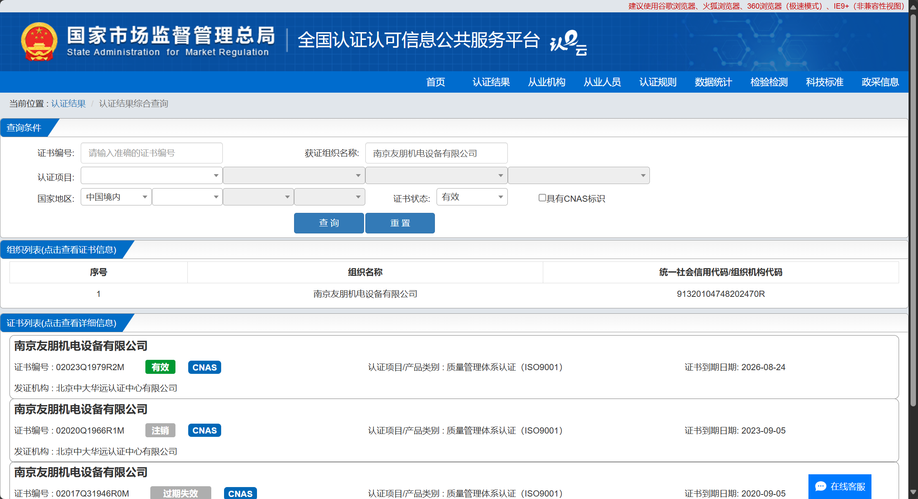Open certificate card 02023Q1979R2M title

pos(81,346)
